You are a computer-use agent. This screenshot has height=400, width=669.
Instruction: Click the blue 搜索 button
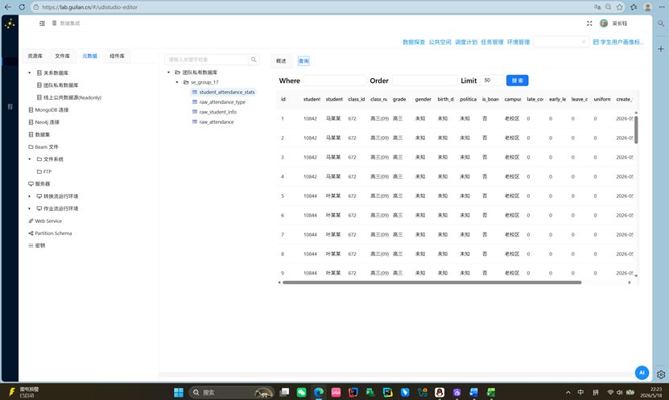517,80
